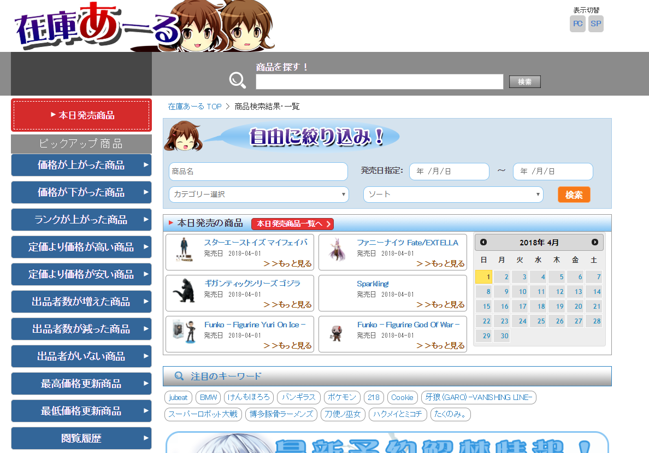Viewport: 649px width, 453px height.
Task: Click the Fate/EXTELLA figure thumbnail
Action: coord(337,251)
